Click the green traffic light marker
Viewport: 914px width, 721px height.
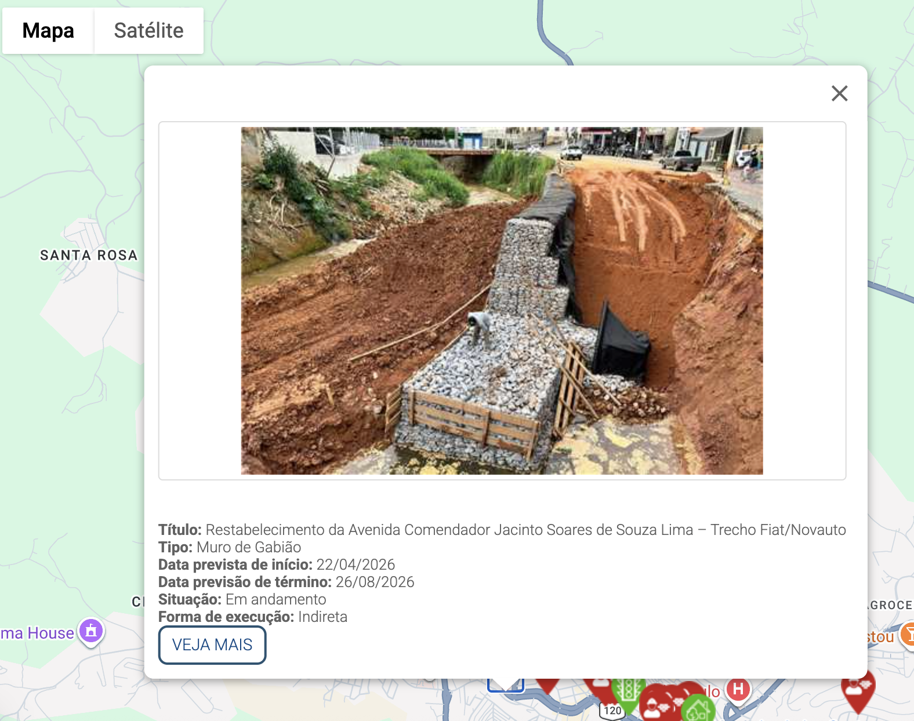[x=628, y=693]
